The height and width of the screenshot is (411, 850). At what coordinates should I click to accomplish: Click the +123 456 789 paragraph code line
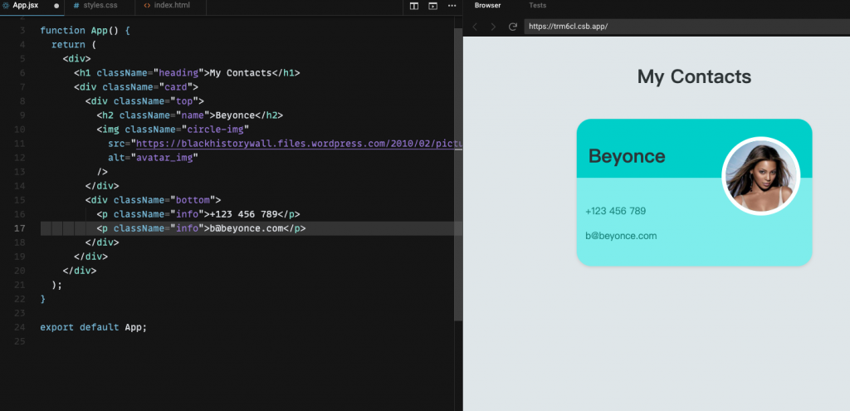198,214
